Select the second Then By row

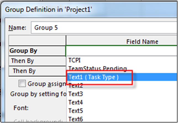click(37, 71)
